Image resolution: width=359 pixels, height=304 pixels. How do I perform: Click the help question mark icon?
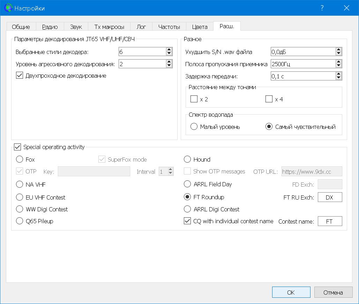pos(322,8)
